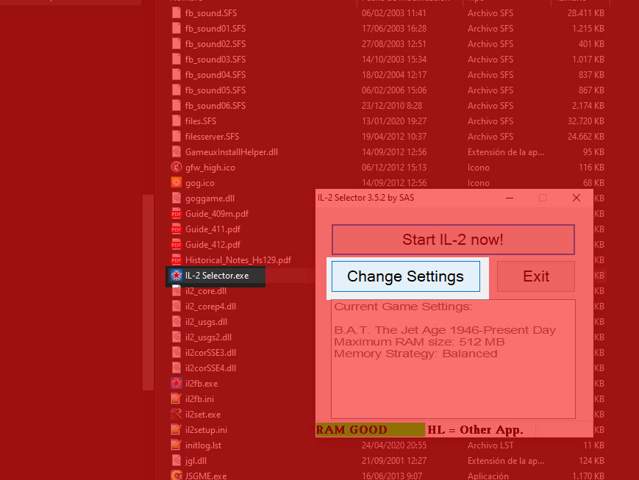Click the il2_usgs2.dll file icon

click(x=176, y=337)
